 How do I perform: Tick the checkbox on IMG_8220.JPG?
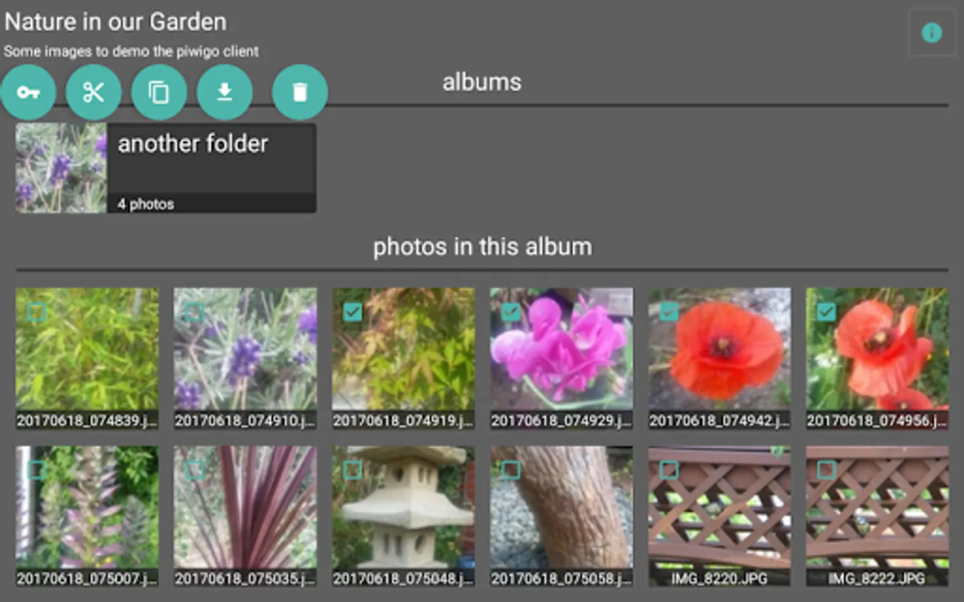(x=668, y=470)
